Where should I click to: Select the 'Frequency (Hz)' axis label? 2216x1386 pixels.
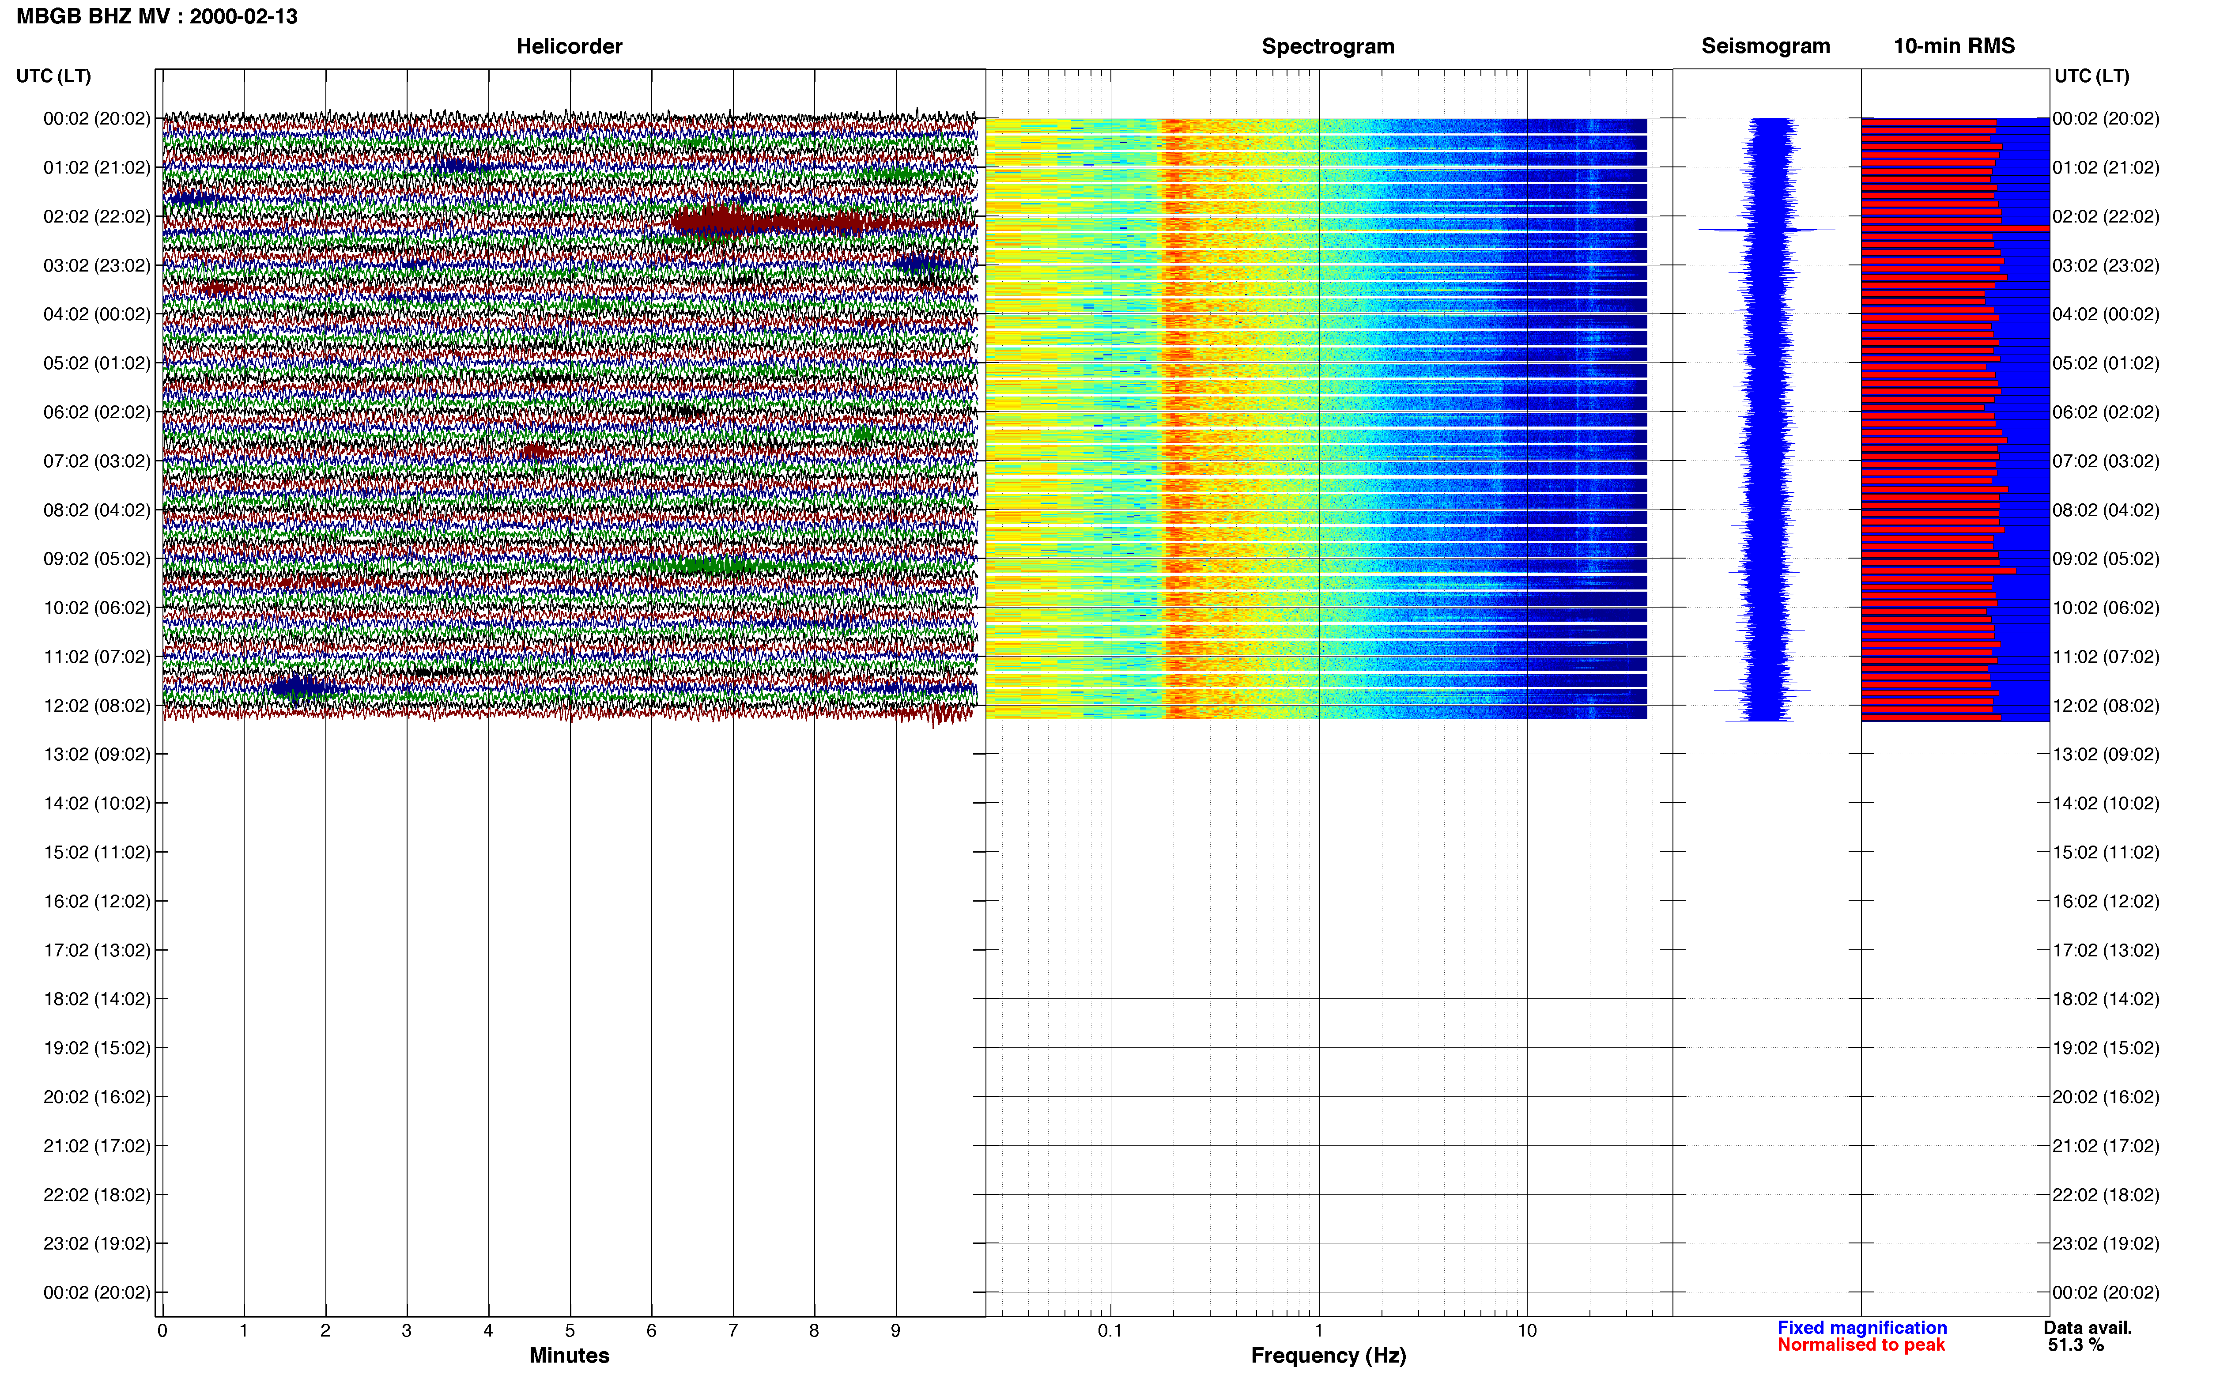(1328, 1355)
